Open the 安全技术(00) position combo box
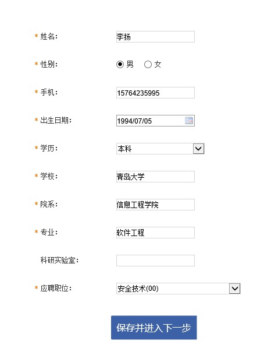Viewport: 264px width, 355px height. (x=178, y=289)
